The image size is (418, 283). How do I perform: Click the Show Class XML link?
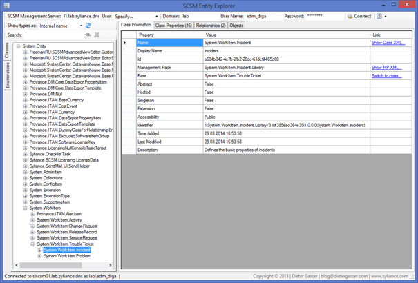(x=388, y=43)
